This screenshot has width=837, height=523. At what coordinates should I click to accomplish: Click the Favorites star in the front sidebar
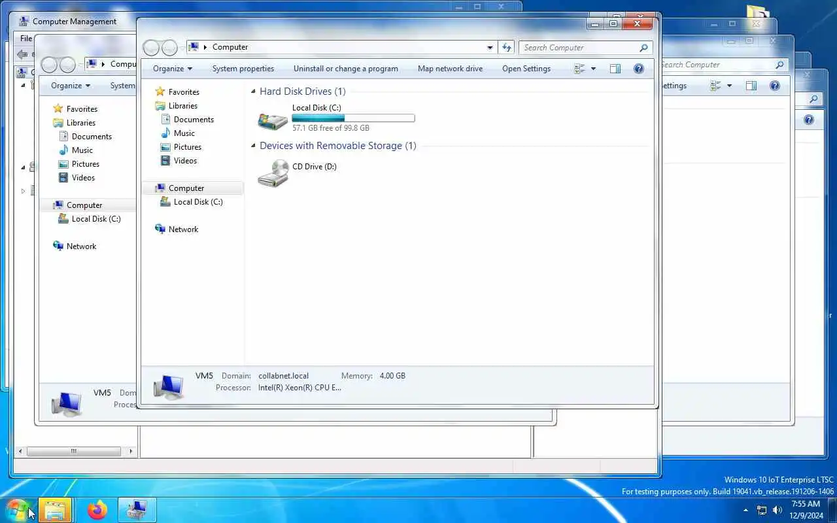pyautogui.click(x=160, y=92)
